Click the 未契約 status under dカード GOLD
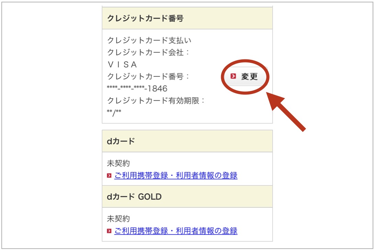Image resolution: width=374 pixels, height=250 pixels. [x=118, y=218]
